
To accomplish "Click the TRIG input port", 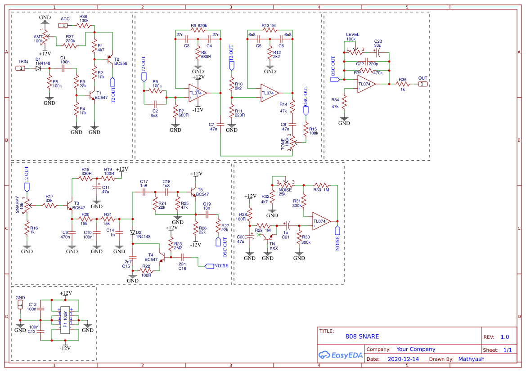I will [x=21, y=68].
